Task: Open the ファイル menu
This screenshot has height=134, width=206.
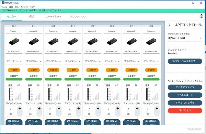Action: coord(4,7)
